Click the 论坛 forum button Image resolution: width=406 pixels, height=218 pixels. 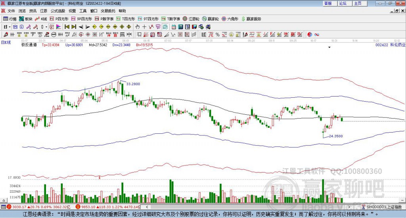(345, 3)
